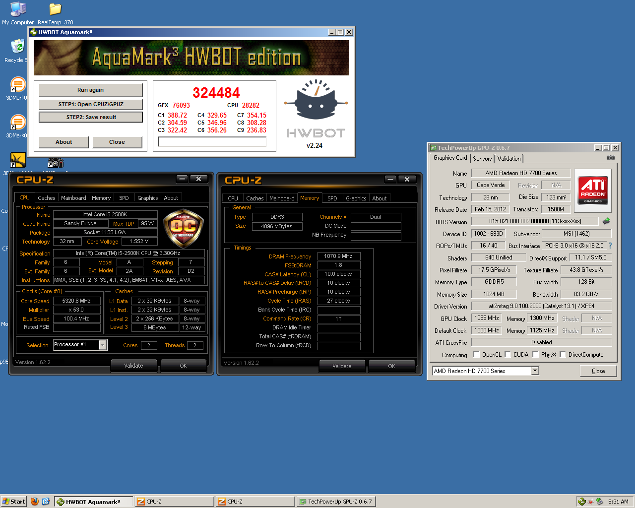
Task: Click the Core Speed value 5320.8 MHz
Action: coord(76,301)
